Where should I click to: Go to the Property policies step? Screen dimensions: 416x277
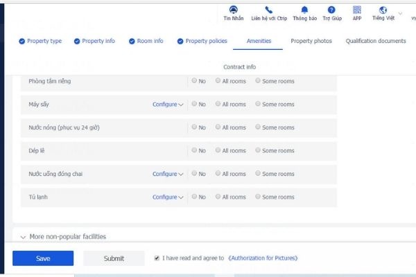point(202,41)
